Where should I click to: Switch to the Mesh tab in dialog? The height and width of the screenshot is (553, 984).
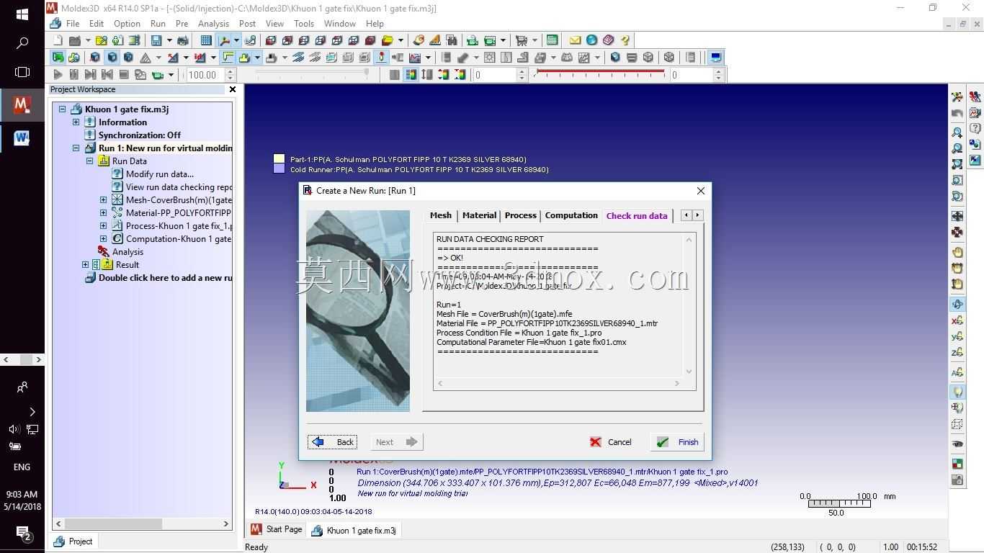click(440, 215)
